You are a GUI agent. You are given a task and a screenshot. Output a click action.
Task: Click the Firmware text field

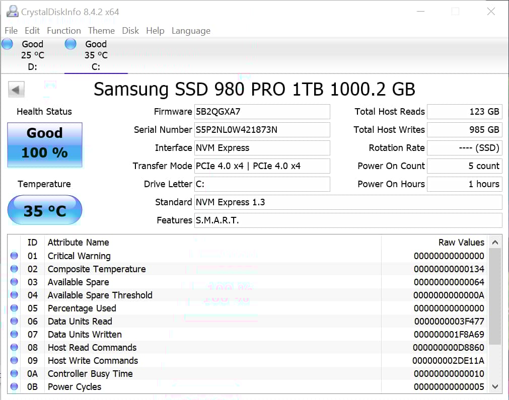tap(262, 112)
